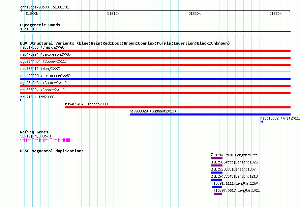Screen dimensions: 300x207
Task: Click the thin blue nsv713 line
Action: 155,100
